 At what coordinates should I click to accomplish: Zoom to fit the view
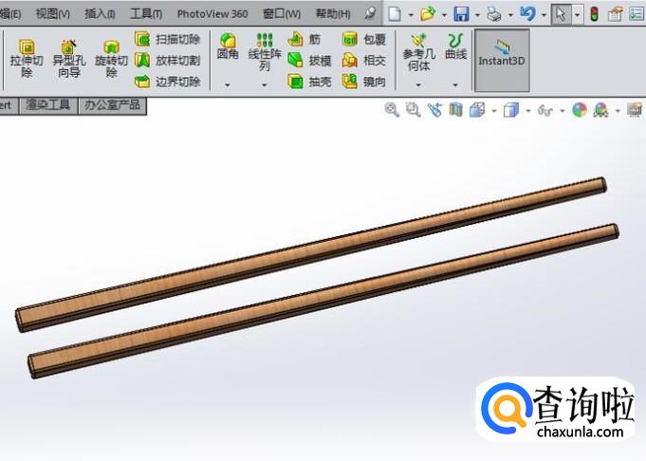point(392,110)
